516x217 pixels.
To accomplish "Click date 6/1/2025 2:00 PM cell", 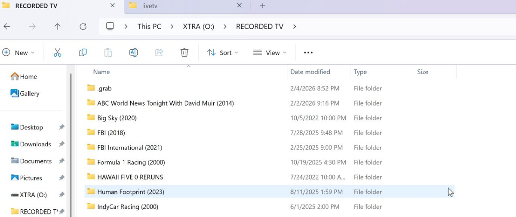I will 315,206.
